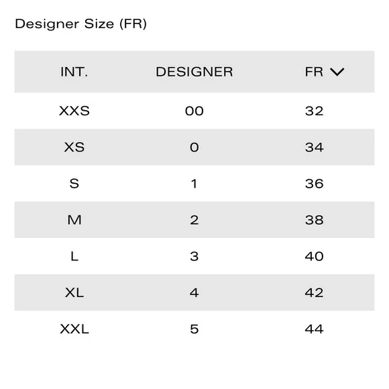Select the INT. column header
The width and height of the screenshot is (389, 389).
coord(74,72)
